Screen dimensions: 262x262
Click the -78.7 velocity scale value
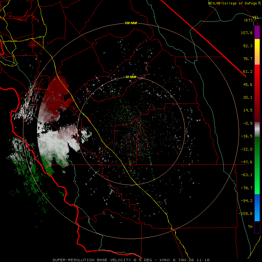(x=247, y=188)
